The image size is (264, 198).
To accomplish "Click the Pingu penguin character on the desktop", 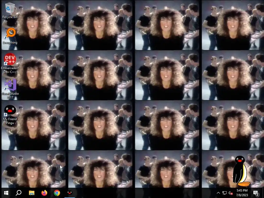I will (241, 171).
